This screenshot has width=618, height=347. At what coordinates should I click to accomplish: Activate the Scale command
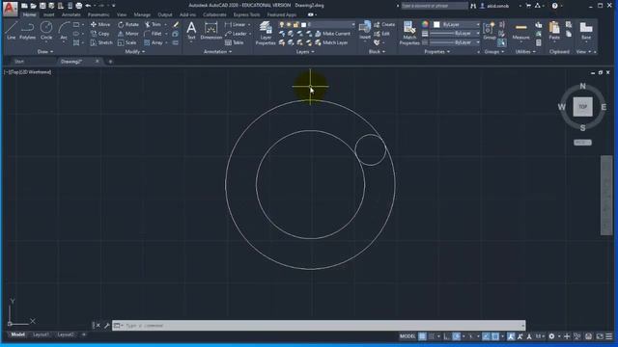(x=126, y=42)
